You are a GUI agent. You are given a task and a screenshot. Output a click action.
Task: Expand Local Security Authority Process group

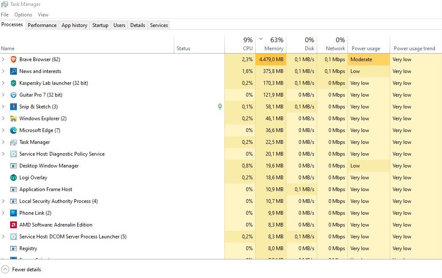coord(3,201)
